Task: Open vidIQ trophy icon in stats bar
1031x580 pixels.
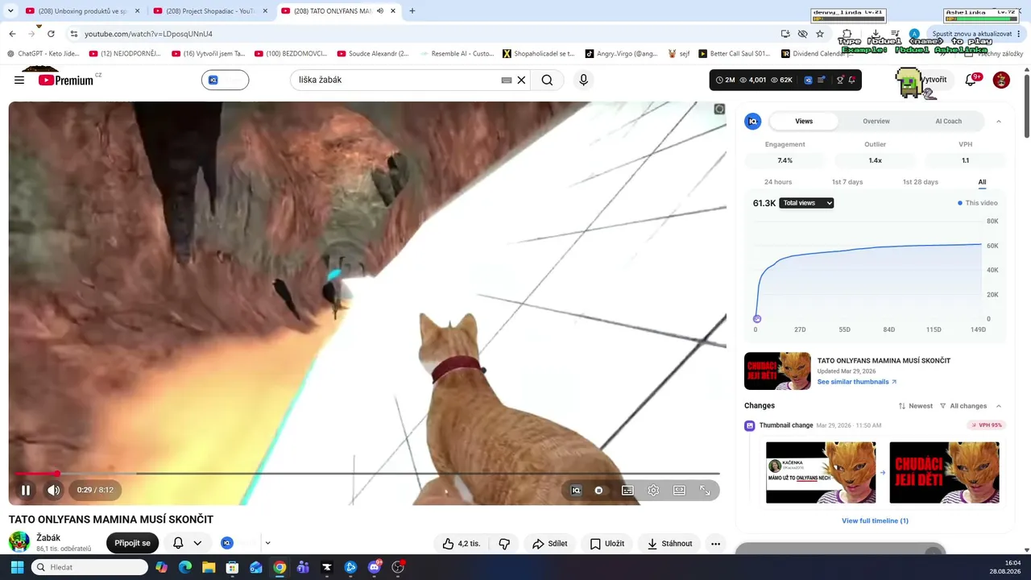Action: pos(840,80)
